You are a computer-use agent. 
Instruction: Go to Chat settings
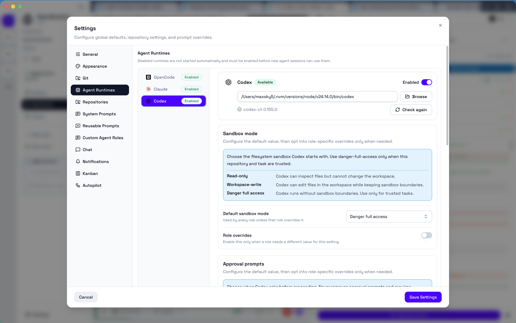[100, 150]
